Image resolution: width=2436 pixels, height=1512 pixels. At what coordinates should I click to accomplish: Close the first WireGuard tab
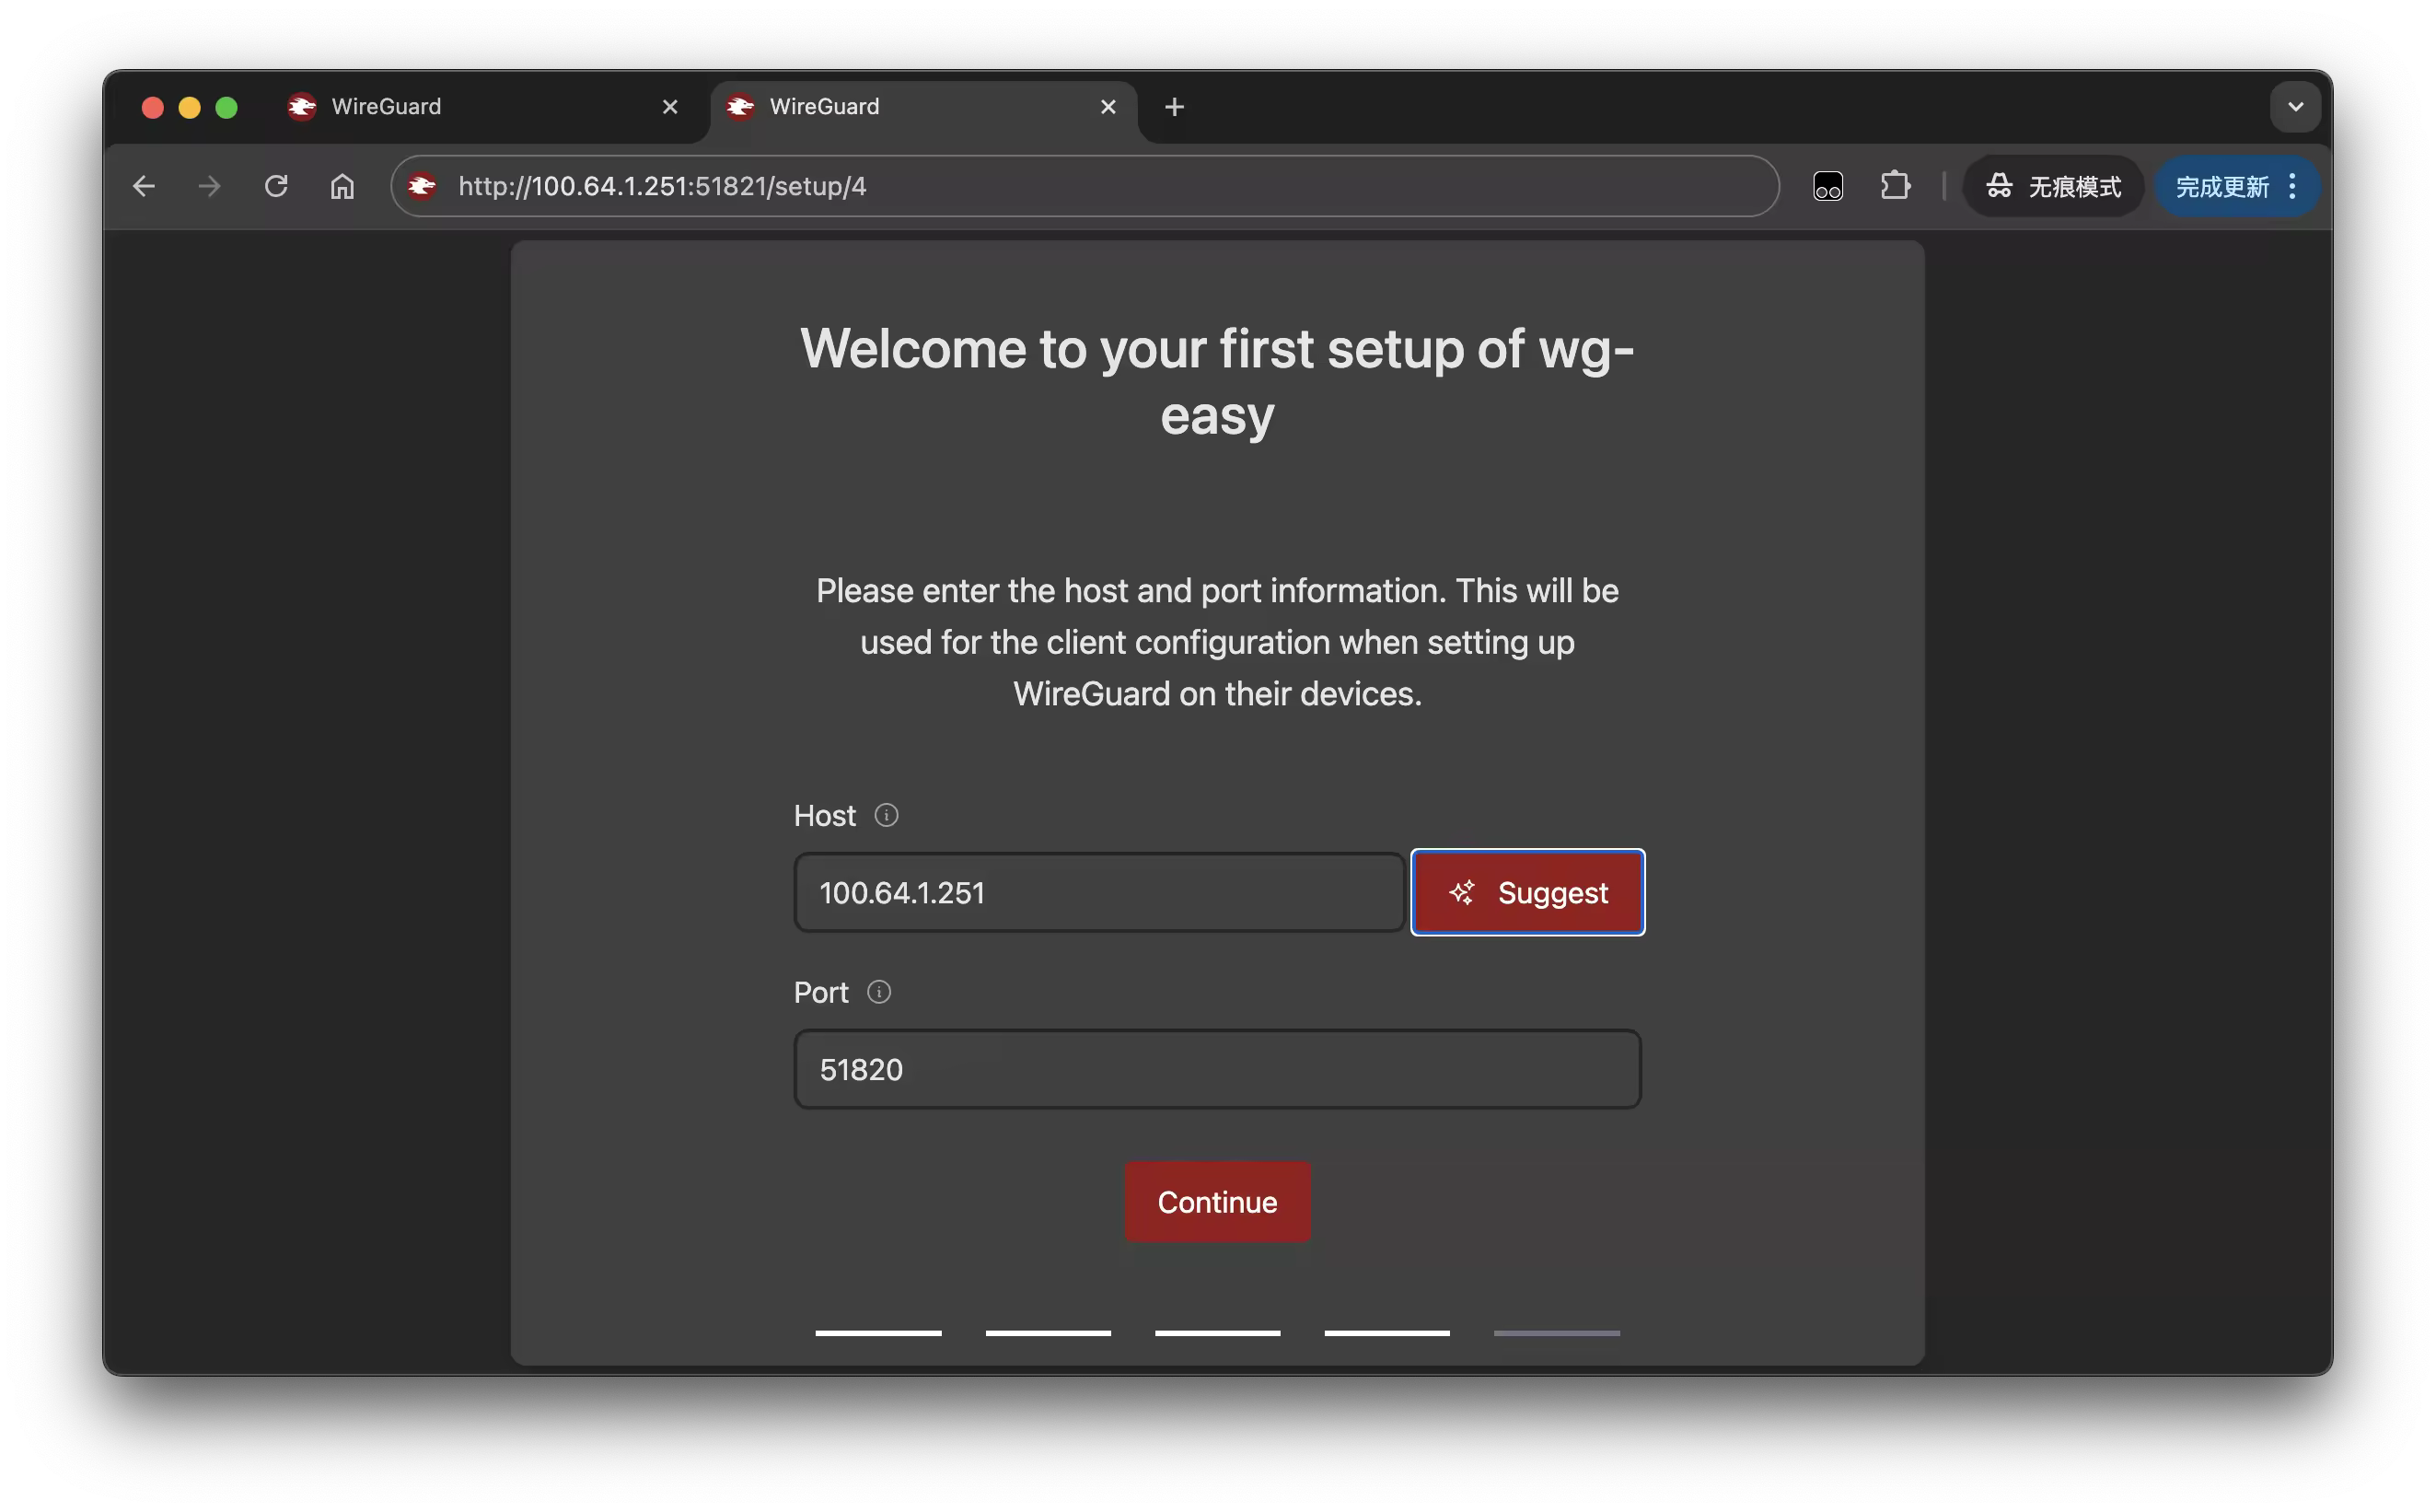point(669,107)
